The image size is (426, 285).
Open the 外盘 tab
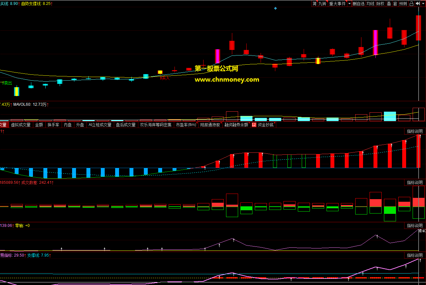(80, 125)
